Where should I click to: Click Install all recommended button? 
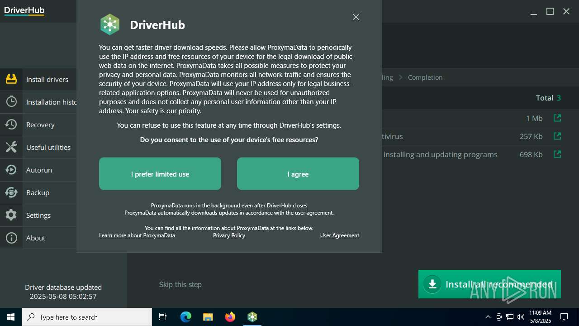(x=489, y=284)
